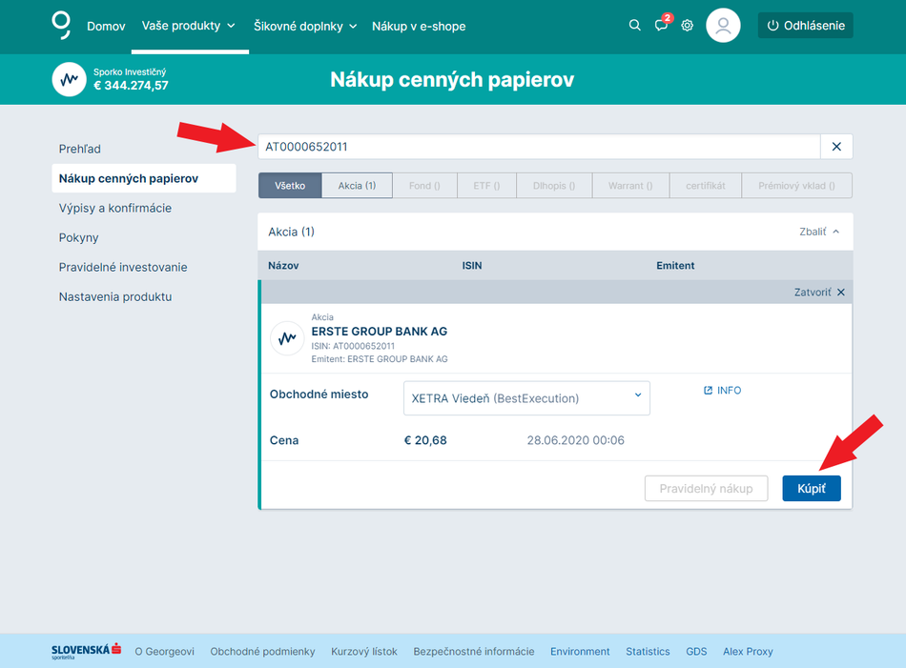Click the account balance € 344.274,57
This screenshot has height=668, width=906.
coord(132,86)
